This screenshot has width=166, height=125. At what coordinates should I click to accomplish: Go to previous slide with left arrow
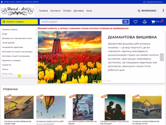pyautogui.click(x=41, y=57)
